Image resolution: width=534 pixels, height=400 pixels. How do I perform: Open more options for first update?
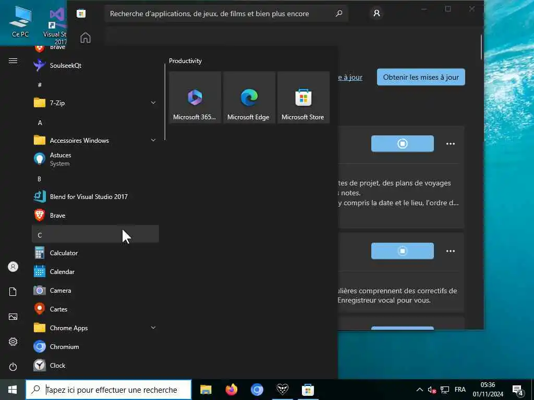[x=450, y=144]
